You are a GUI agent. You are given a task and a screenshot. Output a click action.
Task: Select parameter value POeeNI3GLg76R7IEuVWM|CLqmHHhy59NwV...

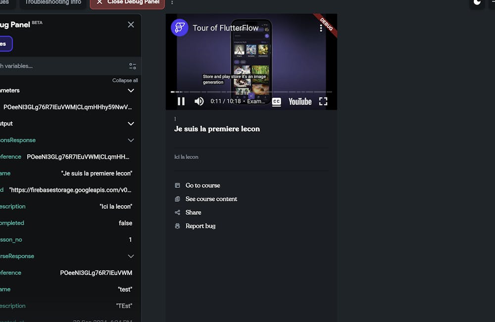click(67, 107)
